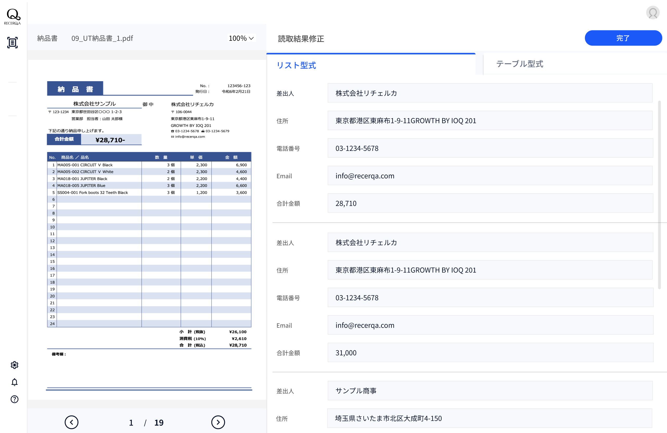Click document row MA018-001 JUPITER Black

[149, 179]
